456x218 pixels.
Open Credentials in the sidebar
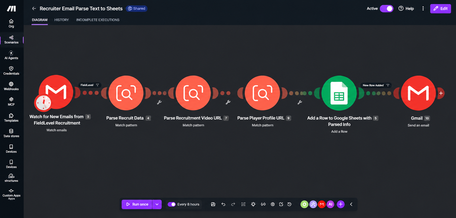[11, 71]
